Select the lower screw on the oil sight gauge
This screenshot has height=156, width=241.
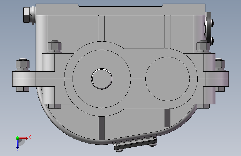pyautogui.click(x=212, y=40)
